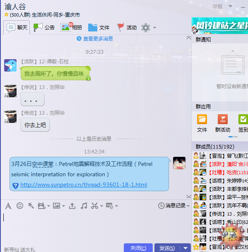This screenshot has width=248, height=252.
Task: Click the Conan avatar beside sent message
Action: point(179,163)
